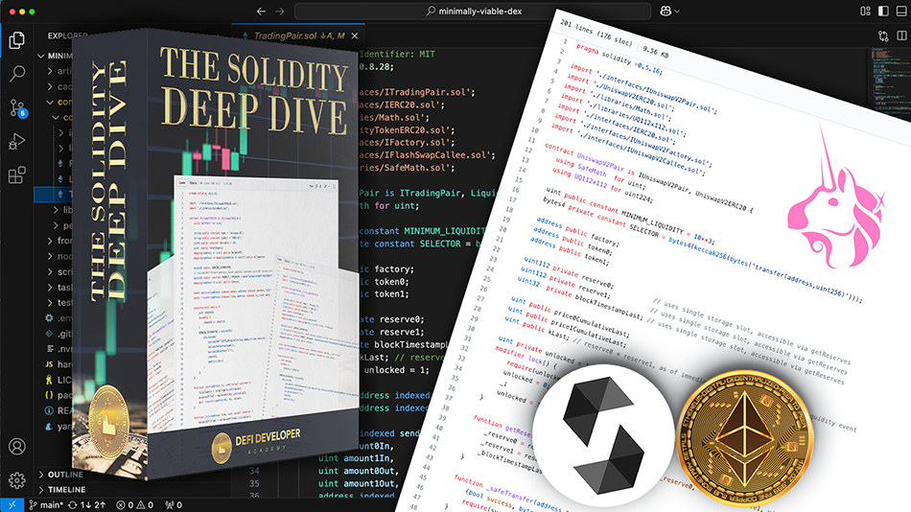The width and height of the screenshot is (911, 512).
Task: Click the EXPLORER panel title
Action: [x=65, y=36]
